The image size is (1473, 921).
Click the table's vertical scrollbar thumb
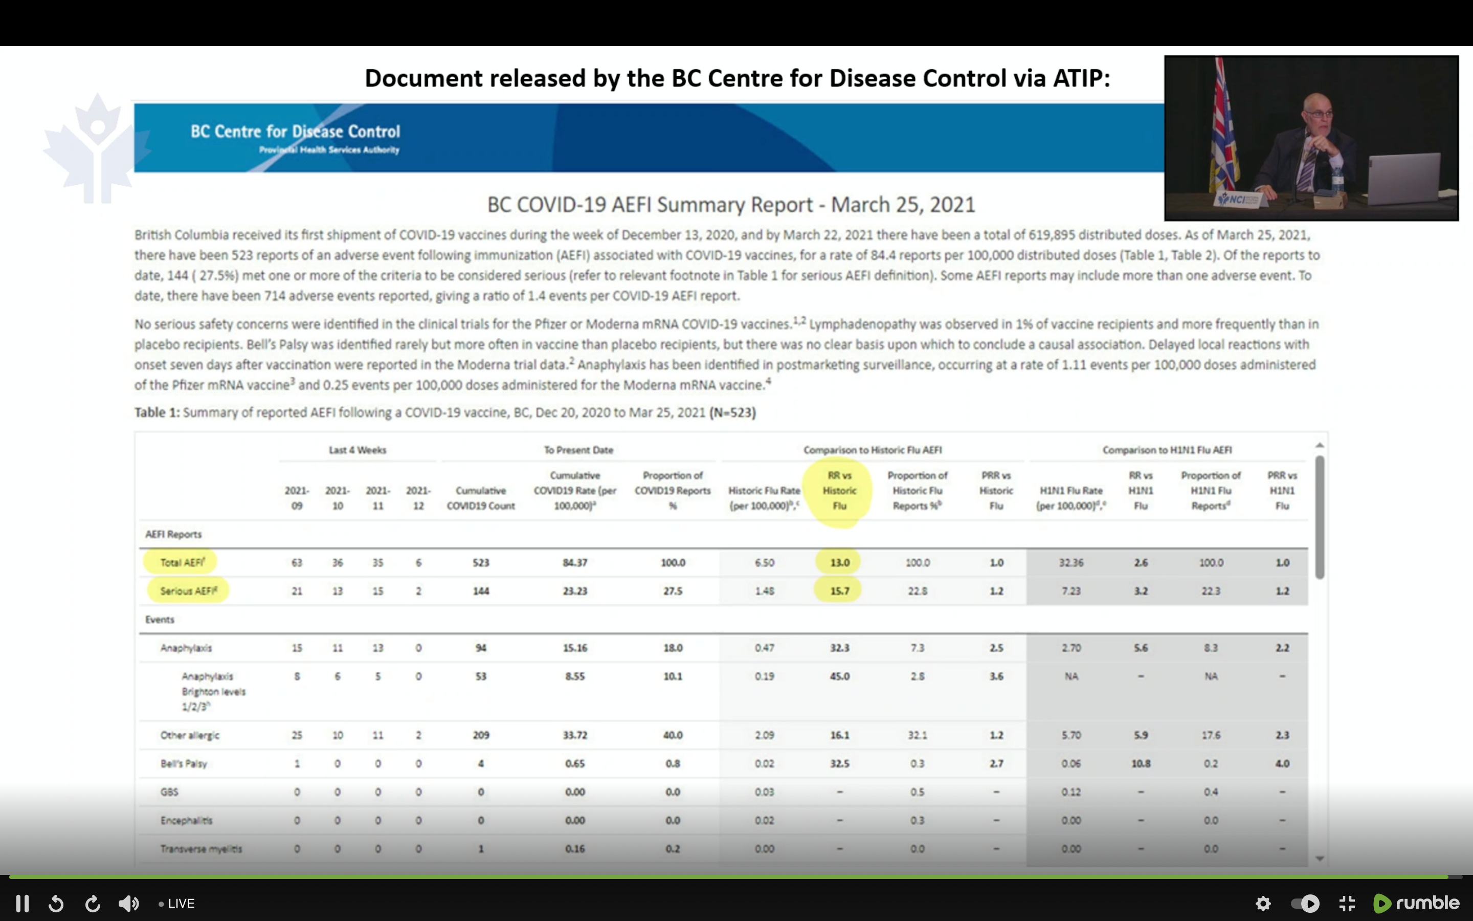(1320, 517)
